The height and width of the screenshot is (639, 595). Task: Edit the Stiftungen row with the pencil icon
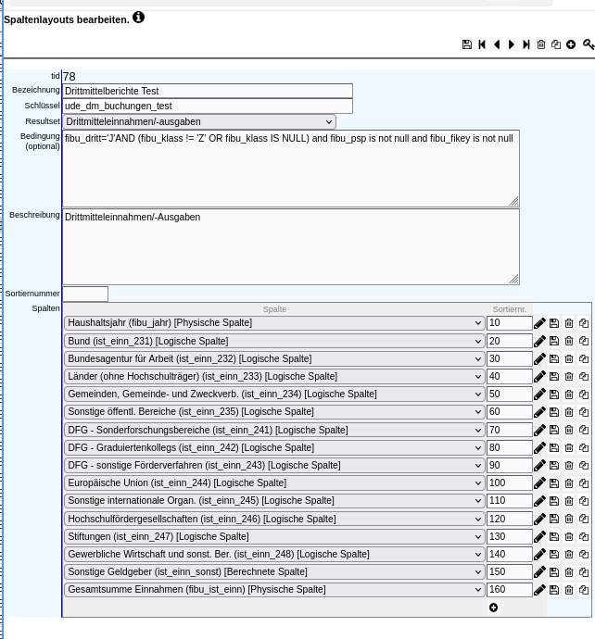[539, 537]
